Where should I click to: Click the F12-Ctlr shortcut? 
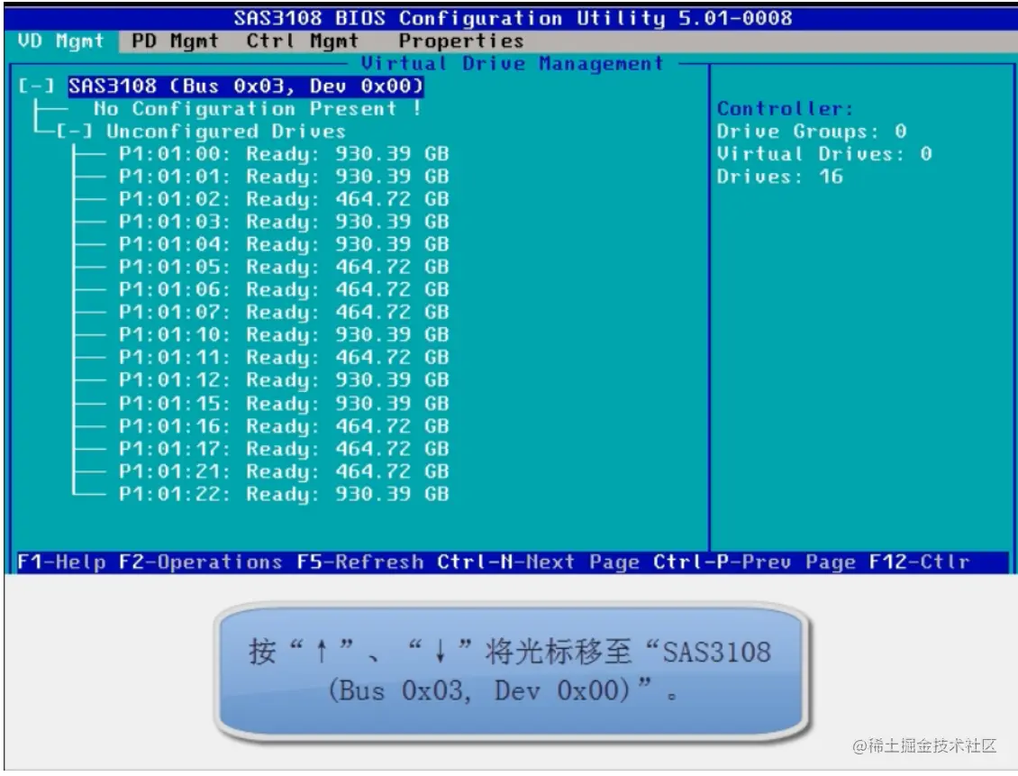coord(919,561)
